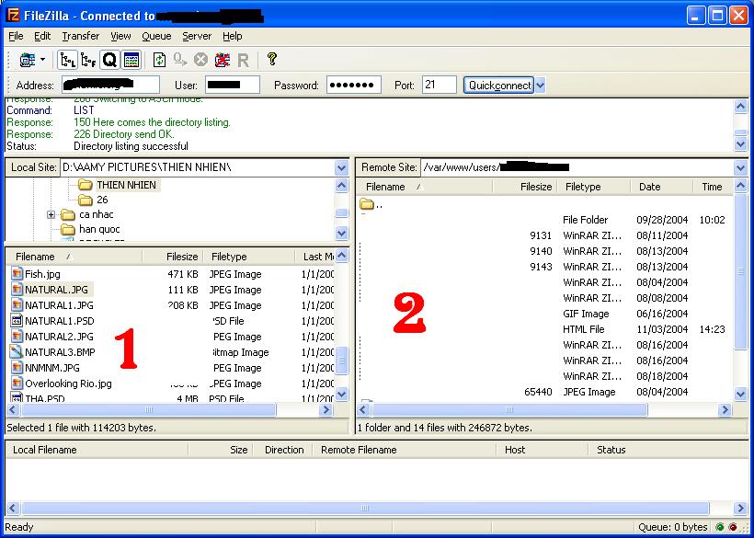
Task: Click the remote parent directory '..' folder icon
Action: point(366,204)
